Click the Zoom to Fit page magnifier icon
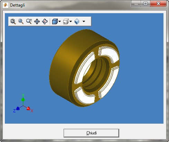This screenshot has width=169, height=142. pos(13,21)
